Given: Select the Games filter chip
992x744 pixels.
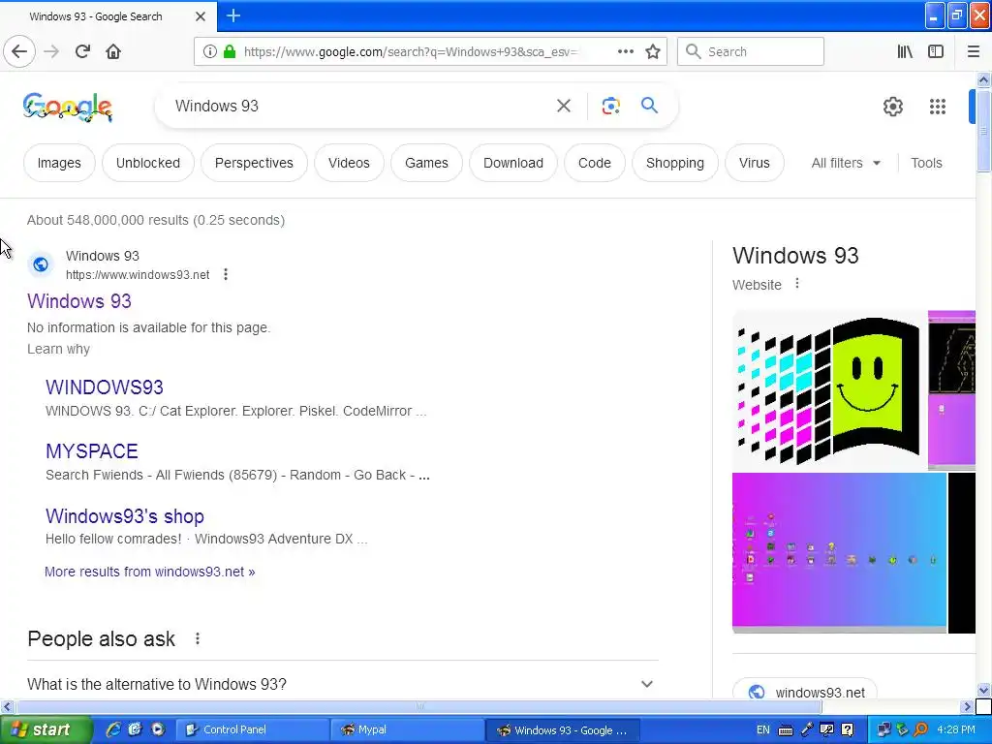Looking at the screenshot, I should coord(426,163).
